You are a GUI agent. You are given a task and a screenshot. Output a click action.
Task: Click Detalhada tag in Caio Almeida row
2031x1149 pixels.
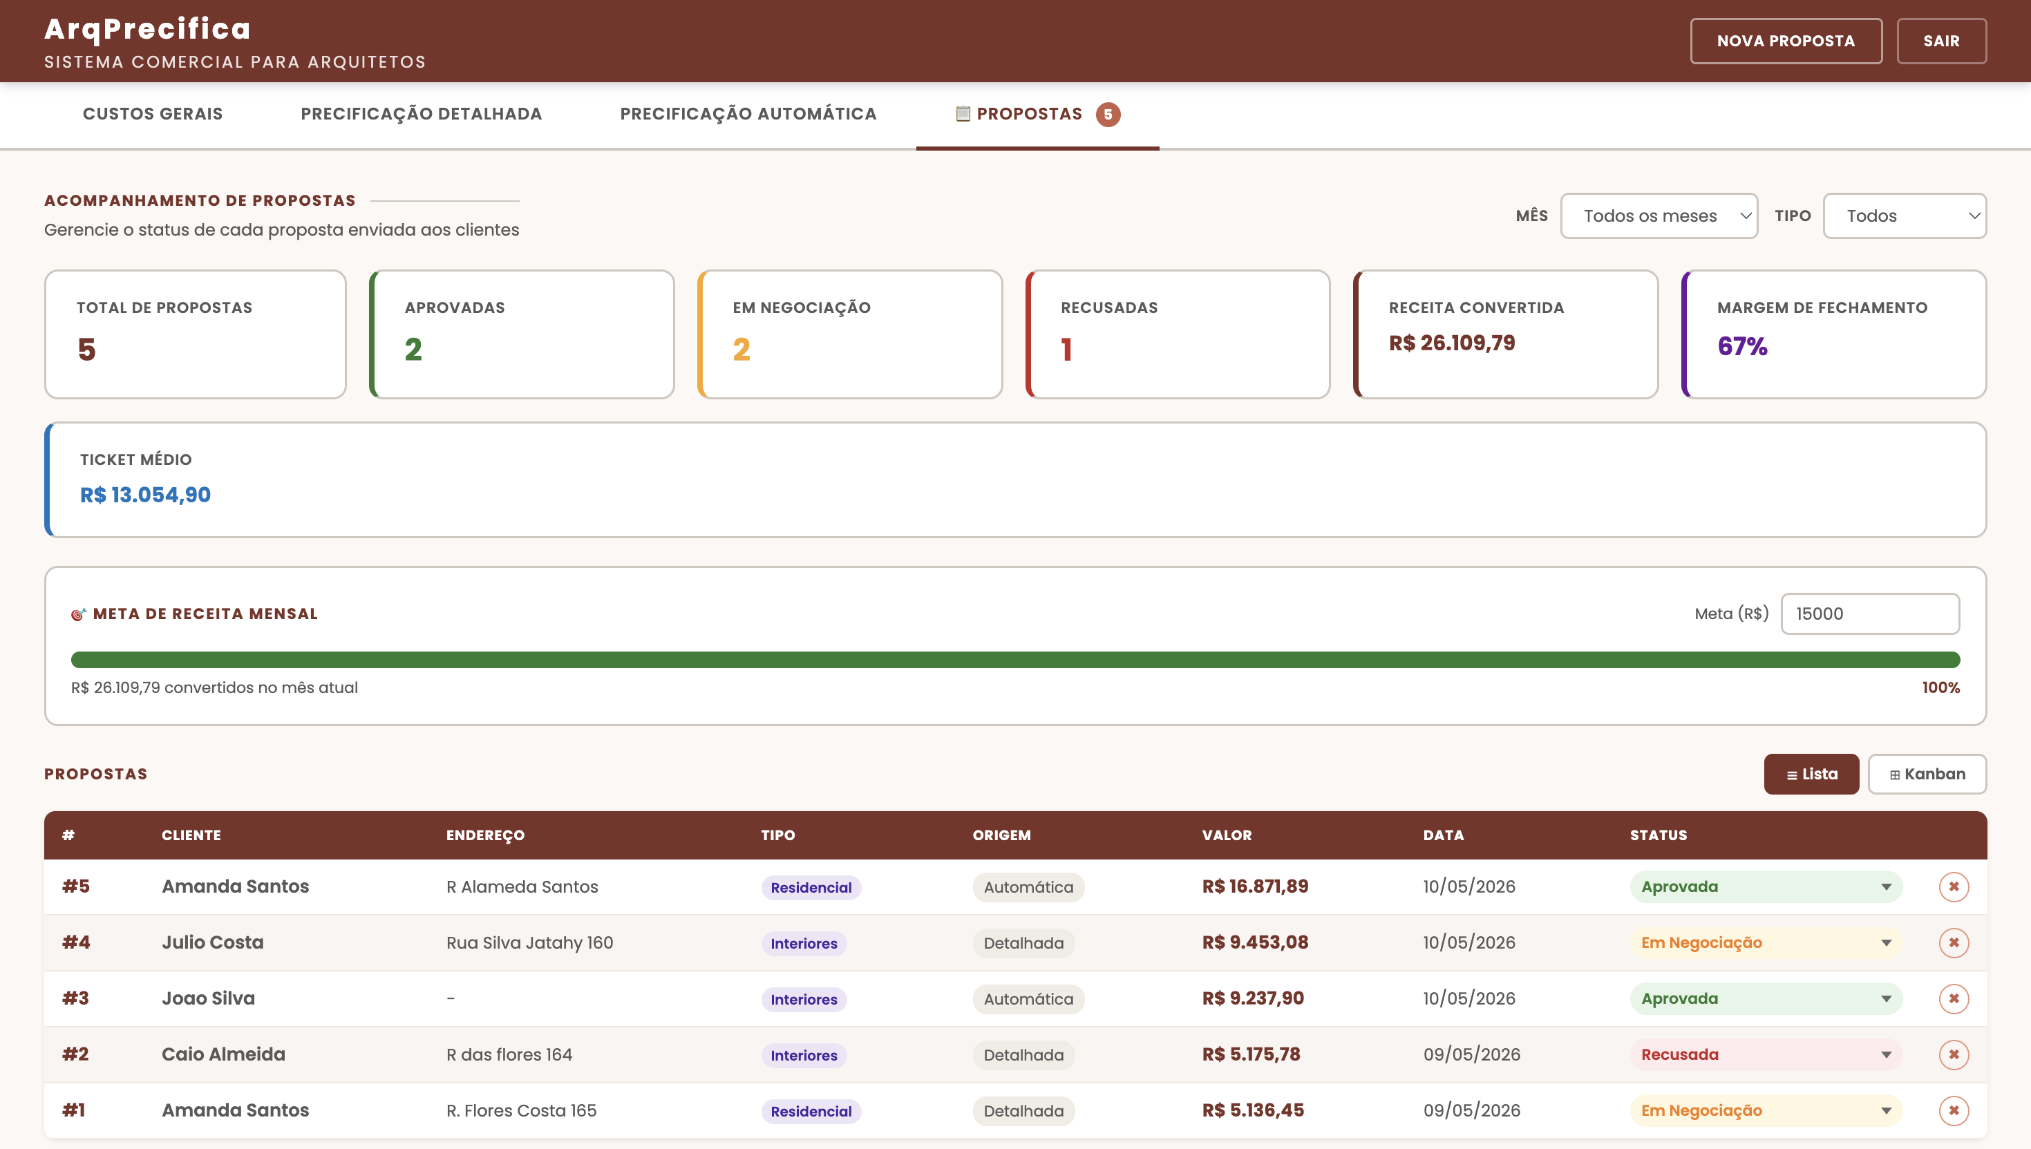pos(1023,1055)
